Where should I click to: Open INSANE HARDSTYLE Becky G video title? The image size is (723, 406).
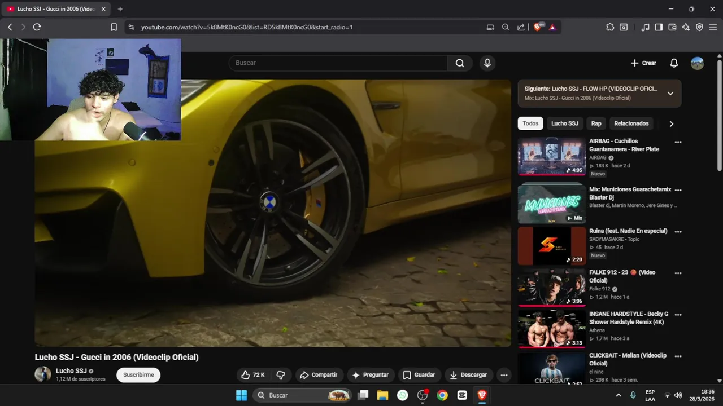tap(629, 318)
